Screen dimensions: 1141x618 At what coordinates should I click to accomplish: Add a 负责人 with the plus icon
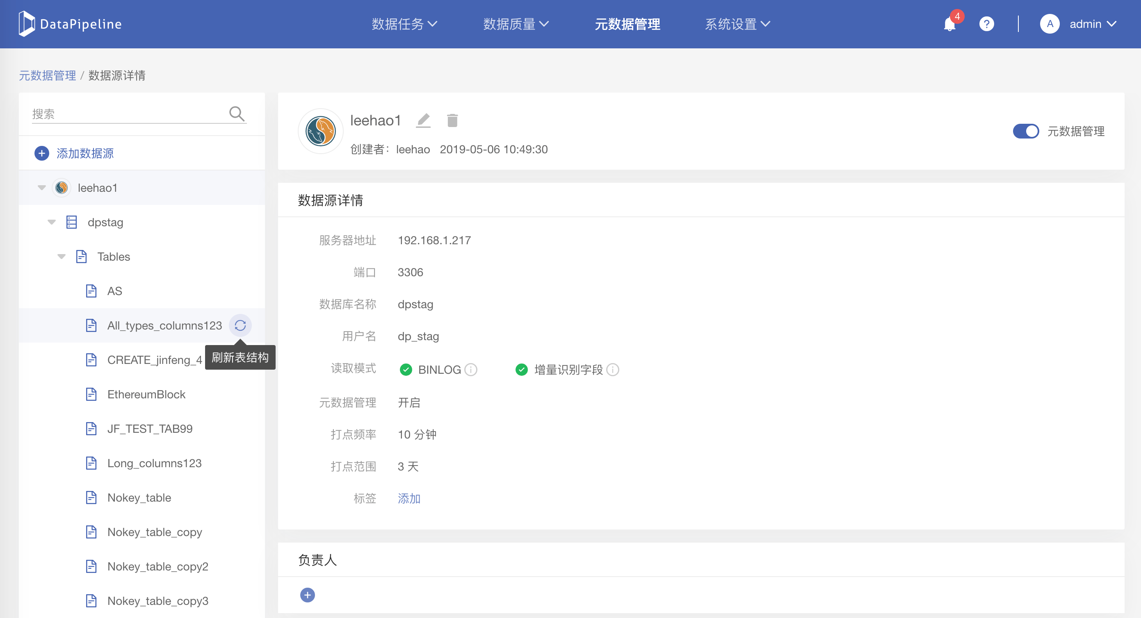[x=307, y=595]
